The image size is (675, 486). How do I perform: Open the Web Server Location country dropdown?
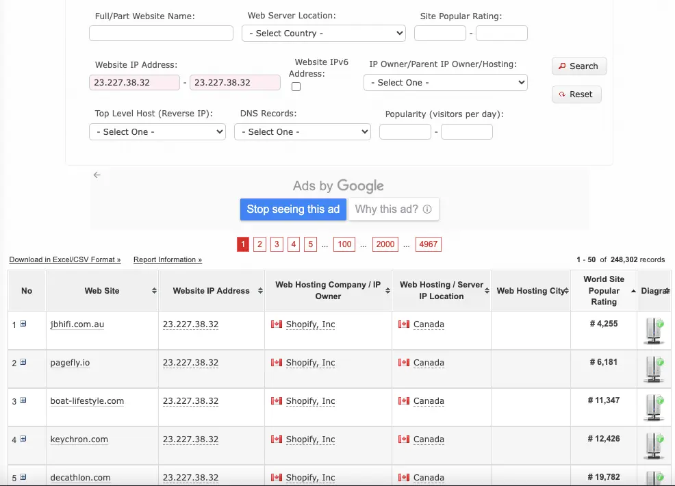[x=323, y=33]
